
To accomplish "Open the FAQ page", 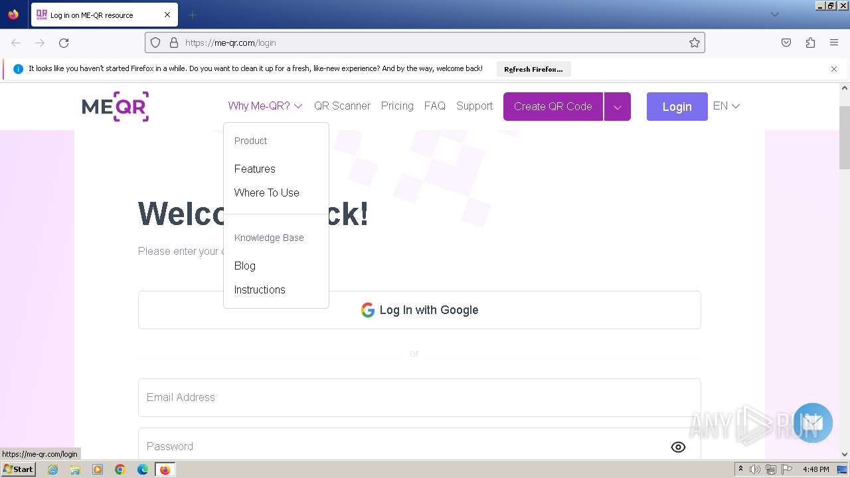I will (435, 106).
